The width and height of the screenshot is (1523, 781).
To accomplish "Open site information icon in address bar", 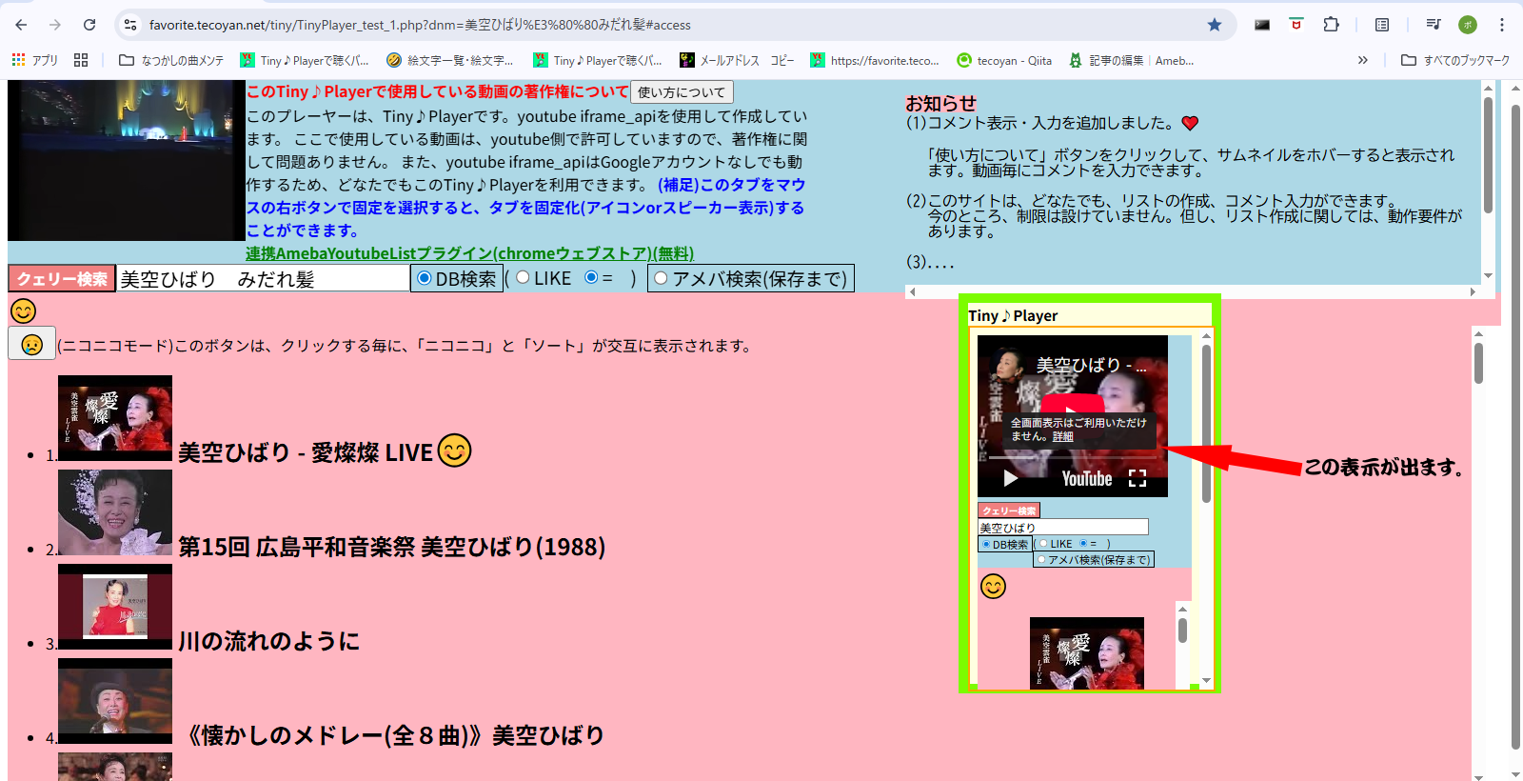I will [x=130, y=25].
